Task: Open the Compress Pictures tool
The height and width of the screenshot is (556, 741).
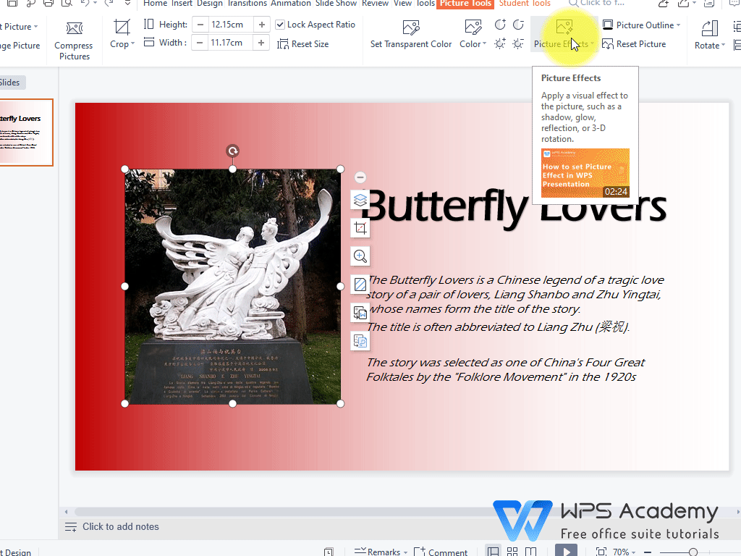Action: (x=73, y=36)
